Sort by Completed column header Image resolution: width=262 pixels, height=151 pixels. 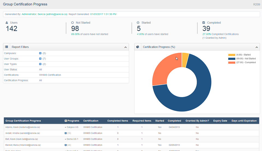point(174,121)
